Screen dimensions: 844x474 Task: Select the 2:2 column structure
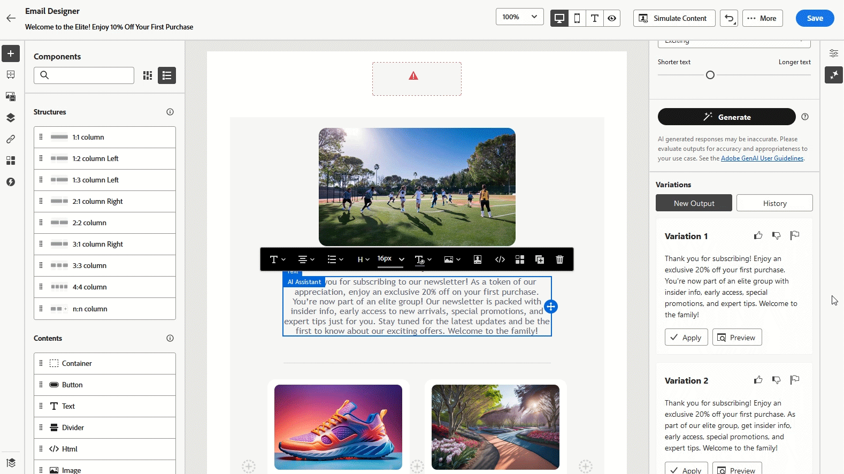[105, 223]
